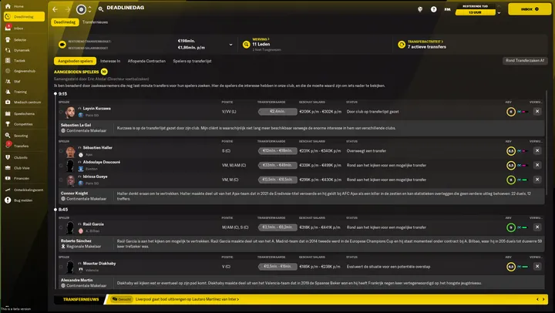This screenshot has height=313, width=555.
Task: Open agent Sébastien Le Gal's profile
Action: [x=76, y=125]
